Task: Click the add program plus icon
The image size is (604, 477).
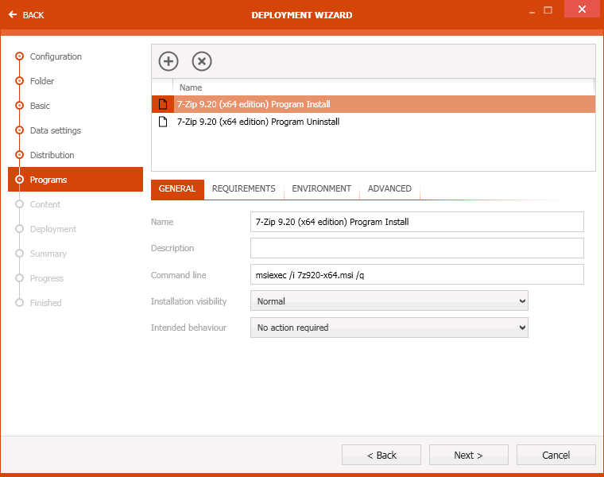Action: pos(168,61)
